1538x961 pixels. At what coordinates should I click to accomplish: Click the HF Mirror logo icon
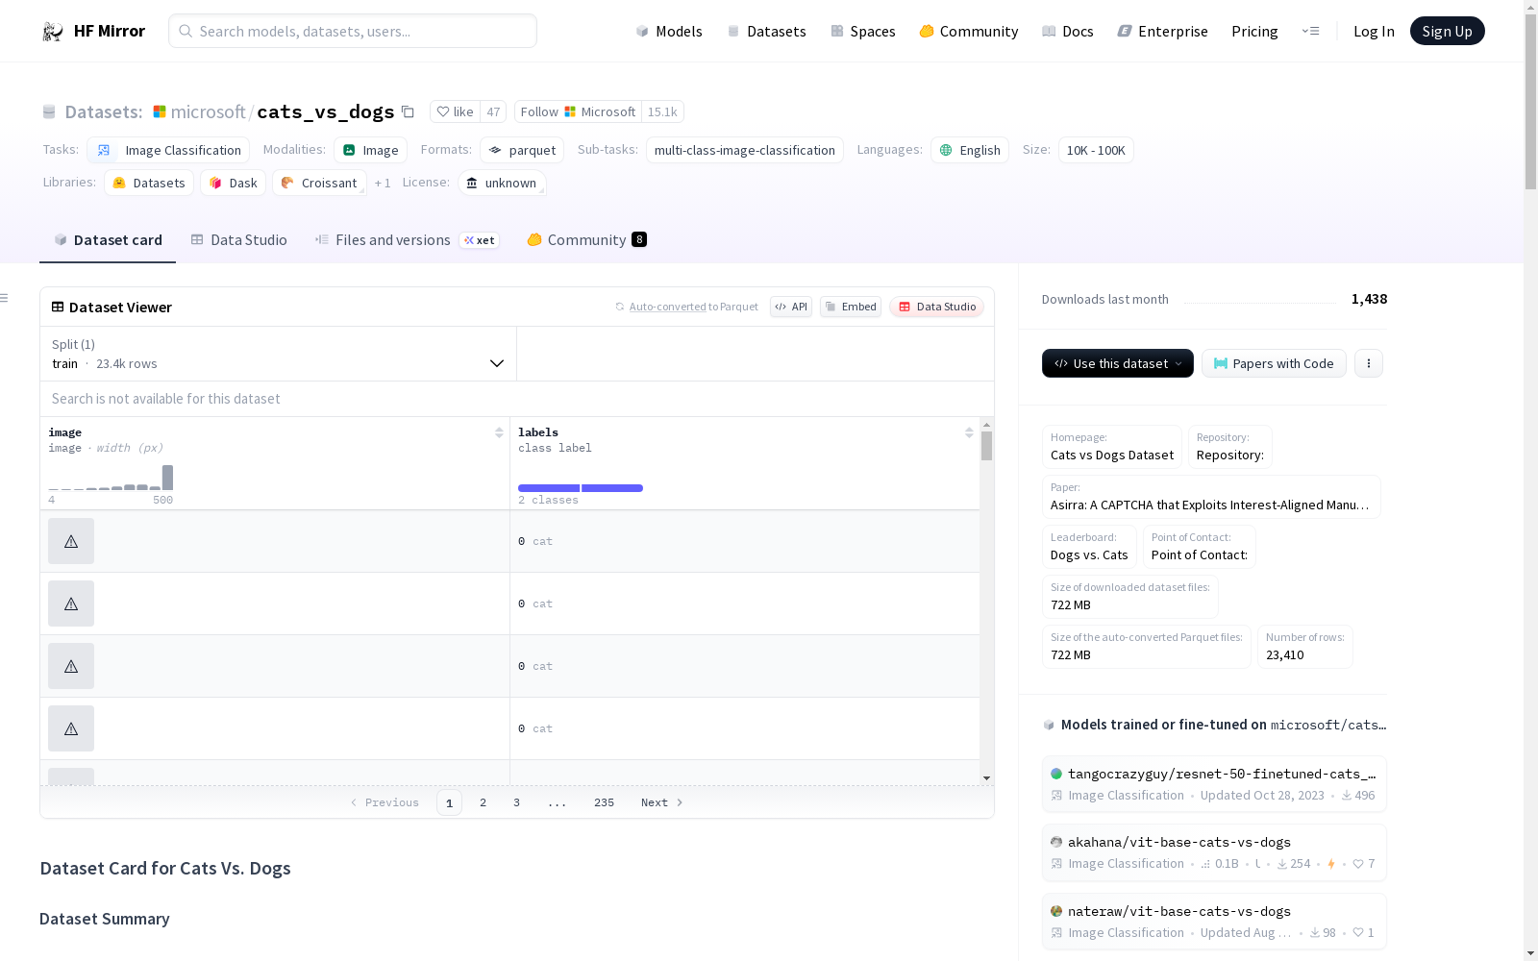[53, 32]
